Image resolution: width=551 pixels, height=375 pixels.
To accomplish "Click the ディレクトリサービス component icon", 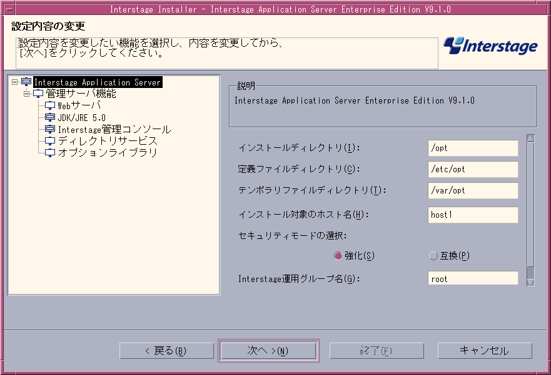I will click(50, 141).
